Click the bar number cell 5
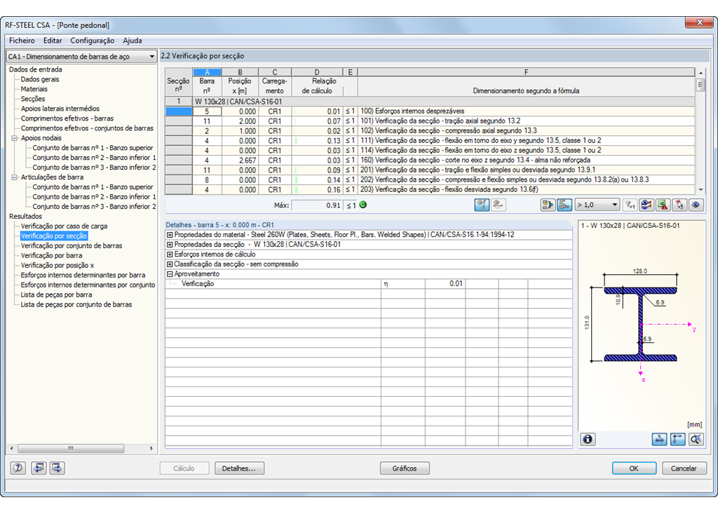Image resolution: width=718 pixels, height=514 pixels. [x=207, y=111]
